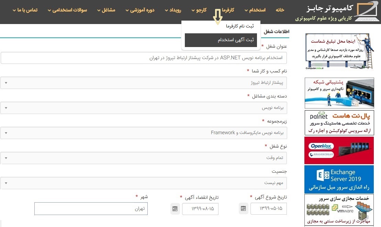Open نوع شغل dropdown showing تمام وقت

(144, 158)
